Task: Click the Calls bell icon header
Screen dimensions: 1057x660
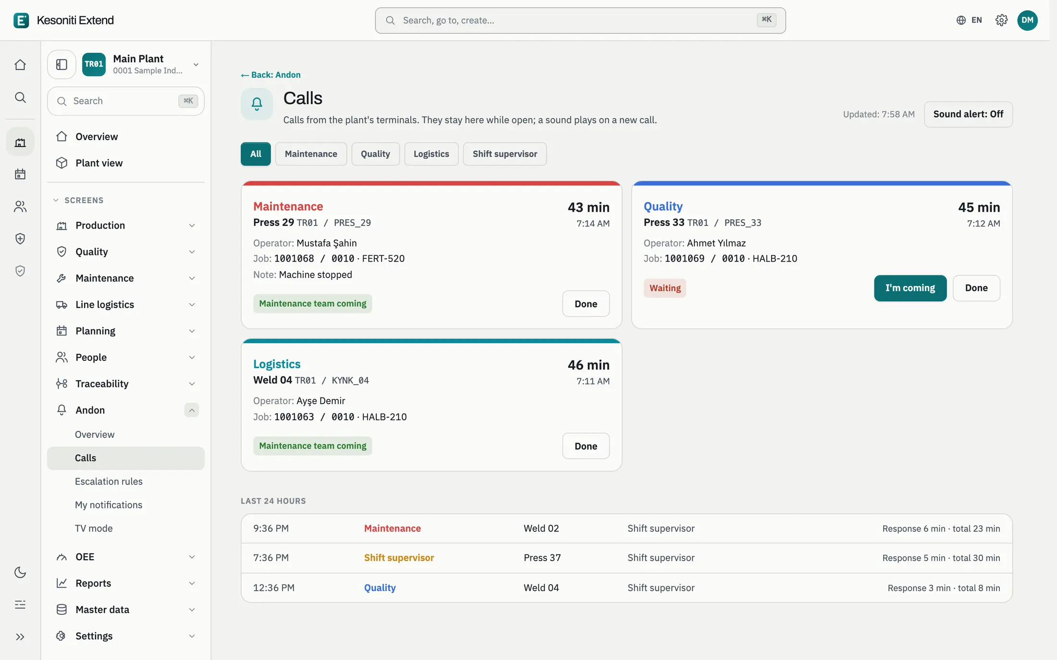Action: 257,104
